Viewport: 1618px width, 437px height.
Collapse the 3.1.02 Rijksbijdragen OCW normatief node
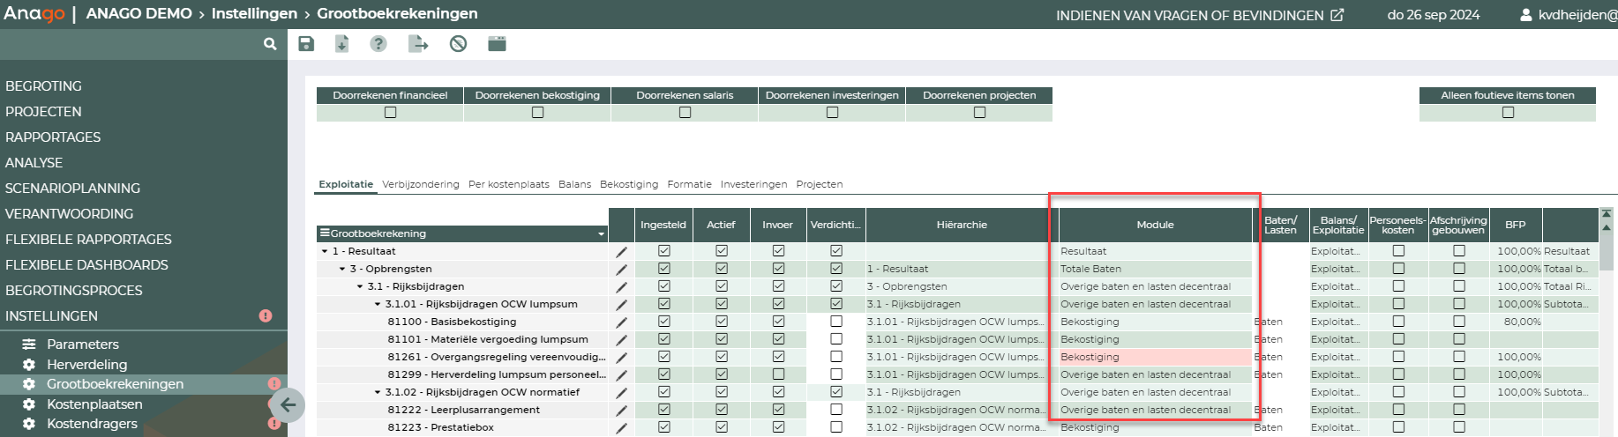point(378,392)
